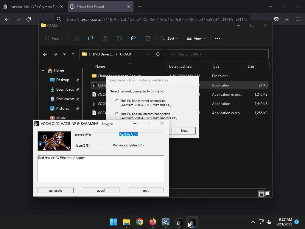
Task: Open the New dropdown in Explorer
Action: click(x=54, y=38)
